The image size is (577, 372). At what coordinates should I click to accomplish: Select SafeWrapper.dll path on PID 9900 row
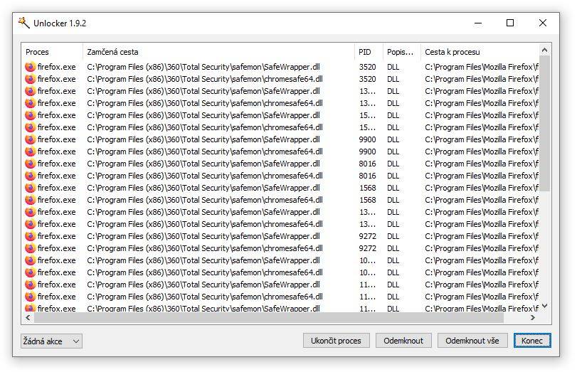(203, 139)
